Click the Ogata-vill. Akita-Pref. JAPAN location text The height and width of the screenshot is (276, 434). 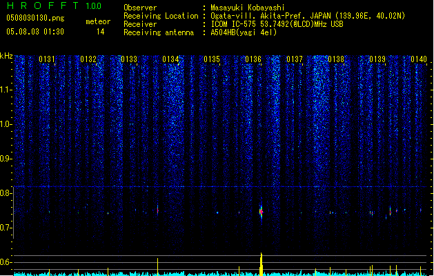(x=308, y=16)
